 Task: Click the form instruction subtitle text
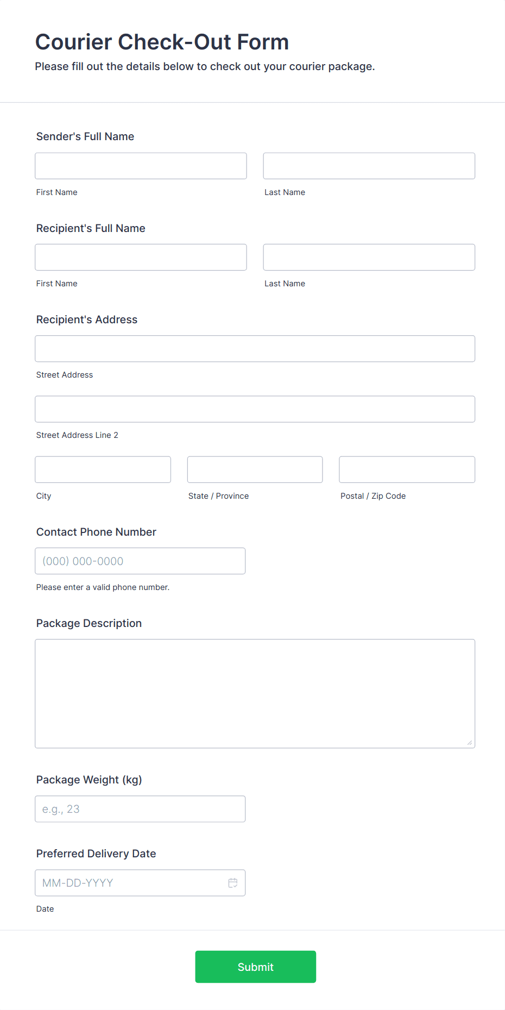click(x=205, y=66)
